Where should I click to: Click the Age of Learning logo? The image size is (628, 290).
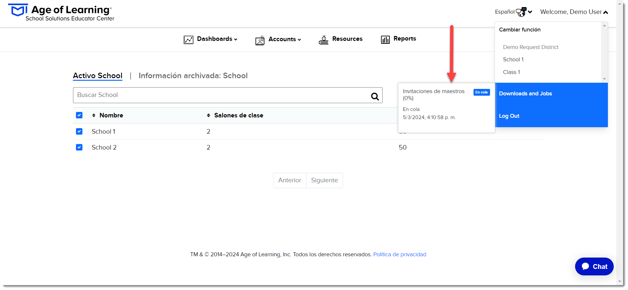tap(61, 13)
